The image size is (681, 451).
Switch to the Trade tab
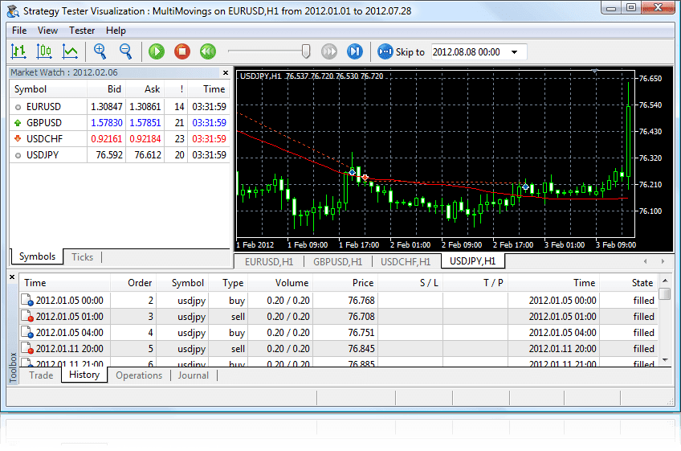pos(41,375)
